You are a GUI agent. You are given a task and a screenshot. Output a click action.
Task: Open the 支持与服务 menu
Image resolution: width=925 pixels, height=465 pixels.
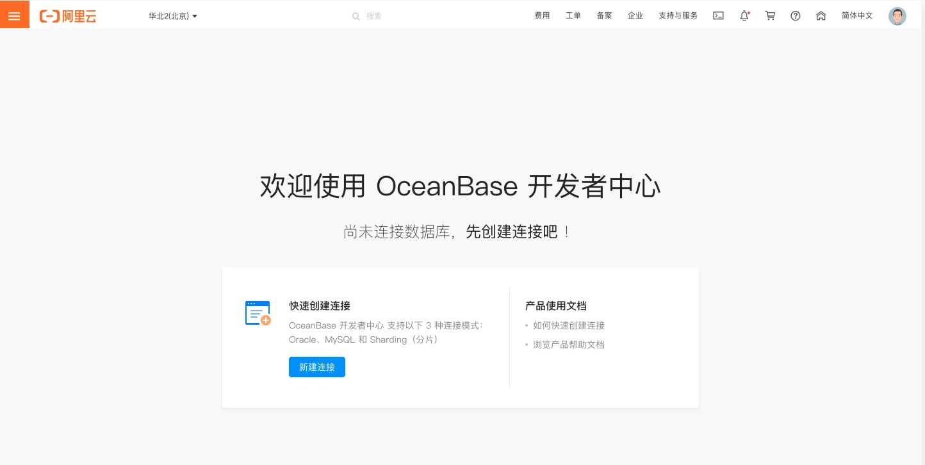click(x=678, y=16)
